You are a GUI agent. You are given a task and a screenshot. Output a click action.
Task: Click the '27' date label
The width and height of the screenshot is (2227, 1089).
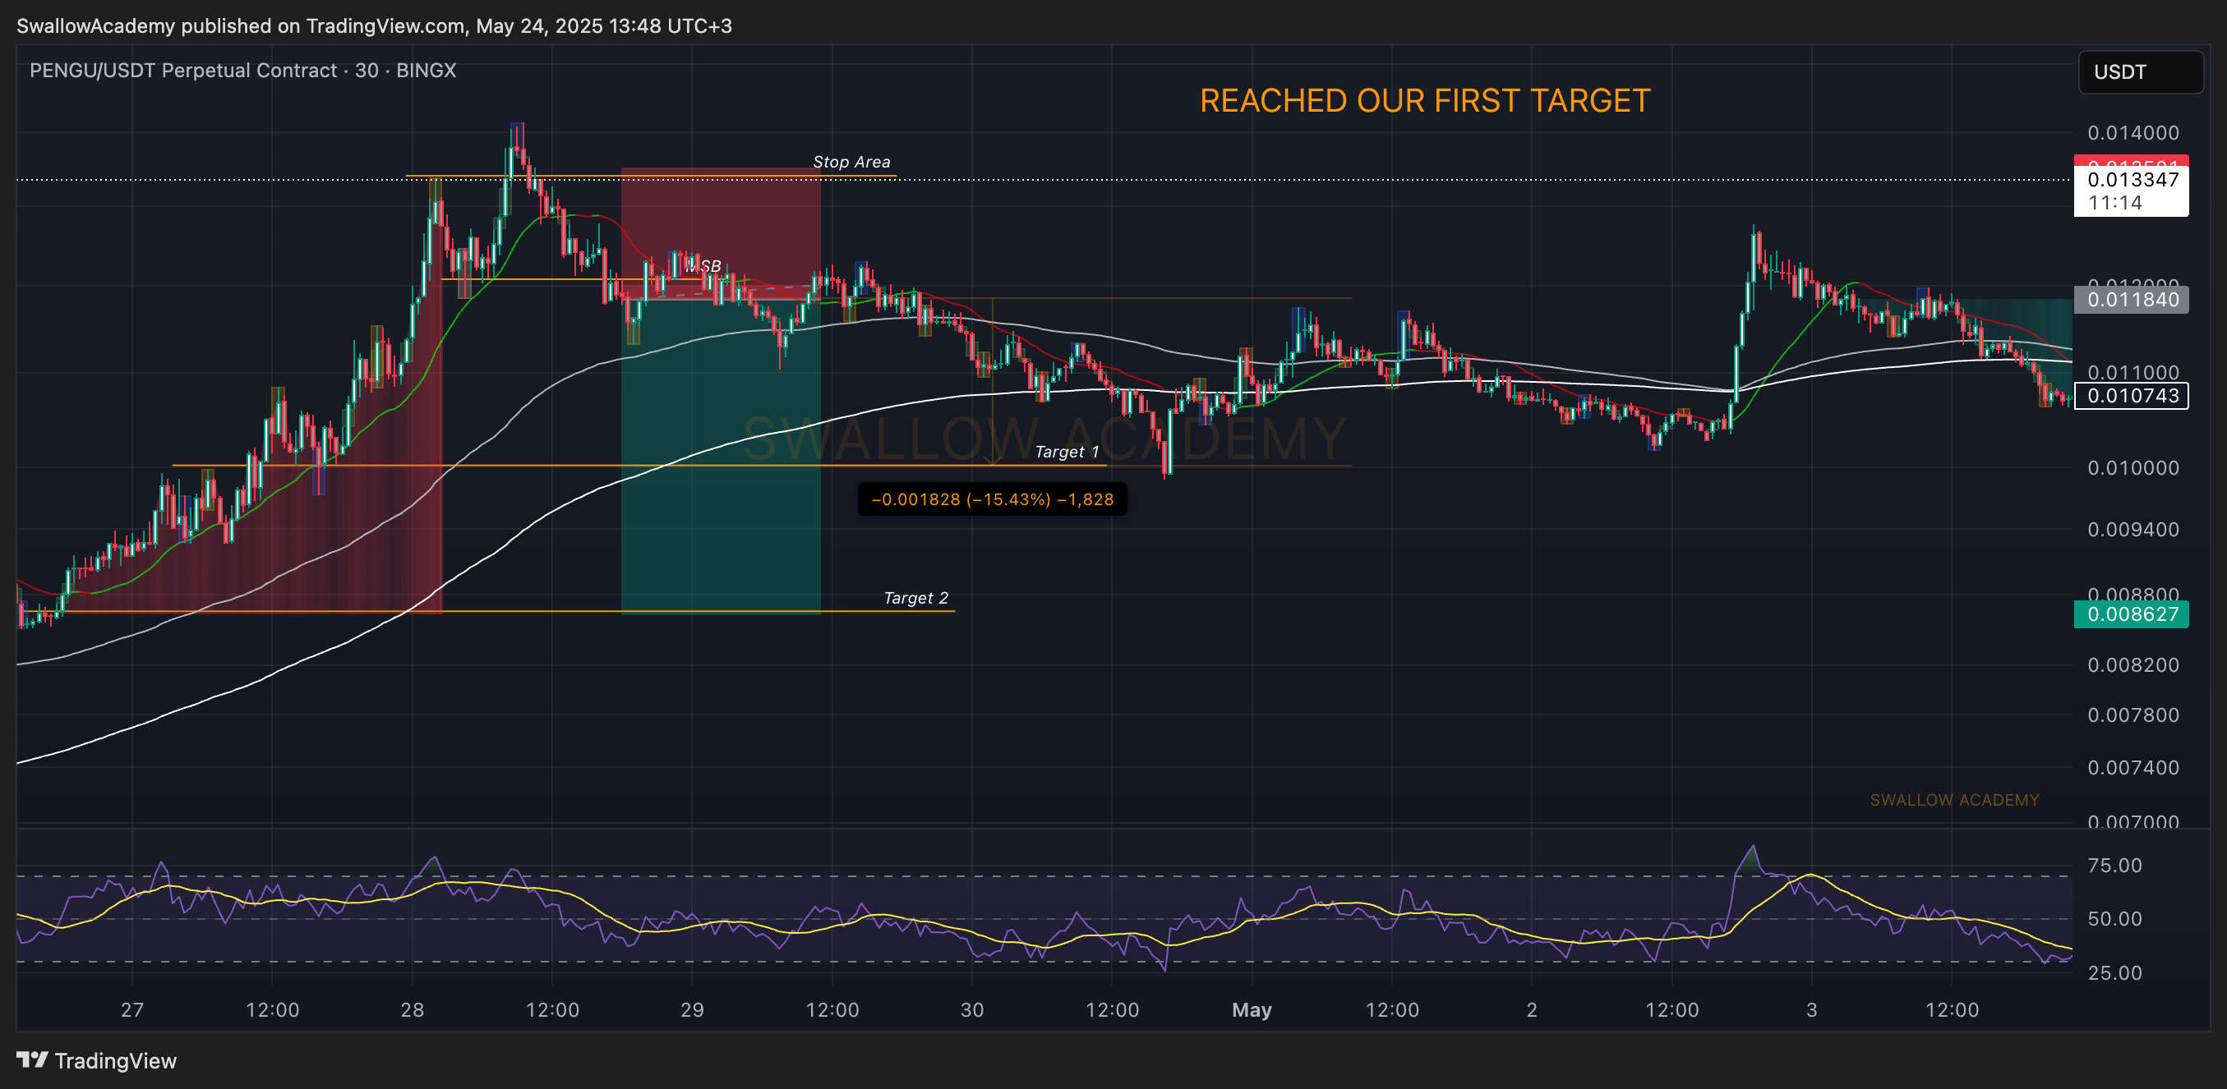132,1009
